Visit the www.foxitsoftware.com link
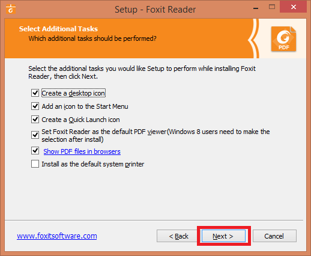The height and width of the screenshot is (256, 311). pos(57,236)
